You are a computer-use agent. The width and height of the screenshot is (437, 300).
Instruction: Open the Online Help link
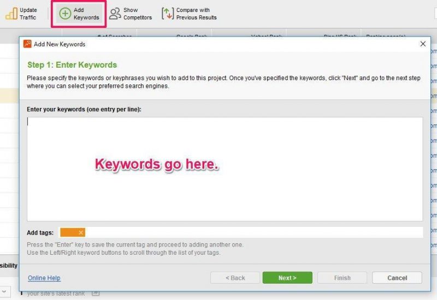[44, 278]
